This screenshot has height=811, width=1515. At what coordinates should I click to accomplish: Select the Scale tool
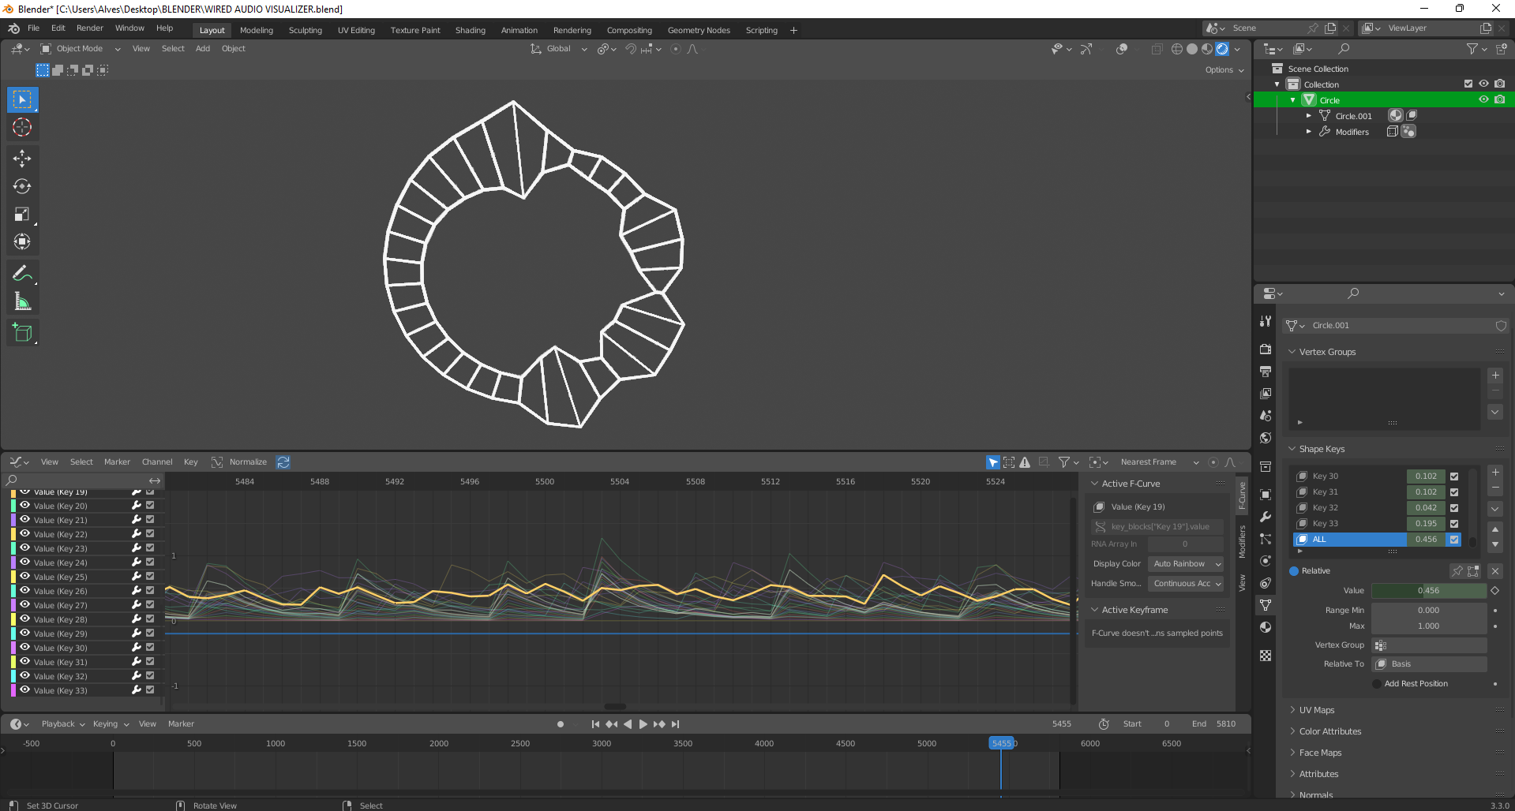point(22,214)
